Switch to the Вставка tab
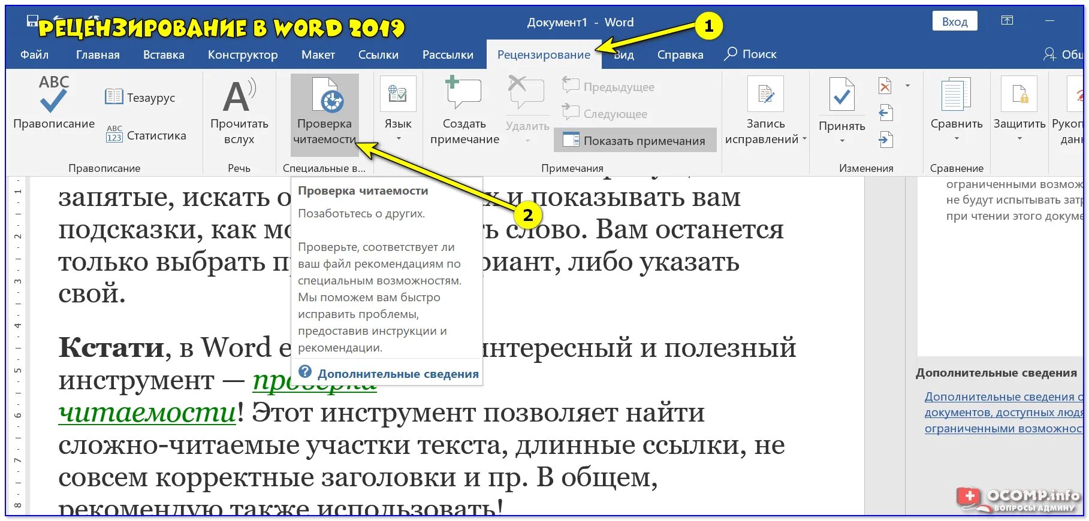This screenshot has width=1089, height=521. tap(164, 54)
